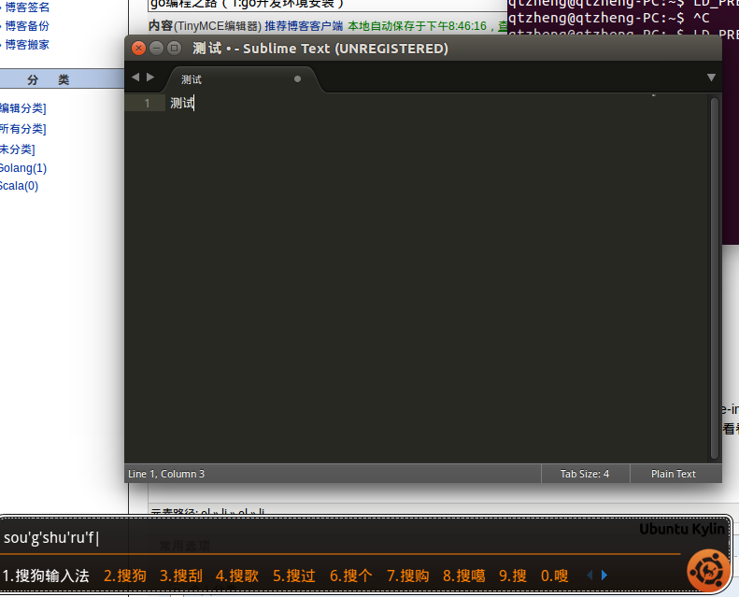The width and height of the screenshot is (739, 597).
Task: Show next page of IME candidates
Action: [x=604, y=576]
